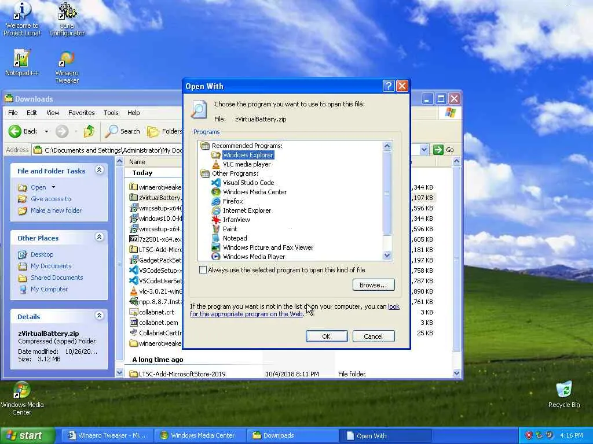The height and width of the screenshot is (444, 593).
Task: Select Visual Studio Code in Other Programs
Action: point(248,183)
